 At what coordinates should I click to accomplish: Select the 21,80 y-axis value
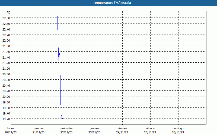(x=6, y=46)
